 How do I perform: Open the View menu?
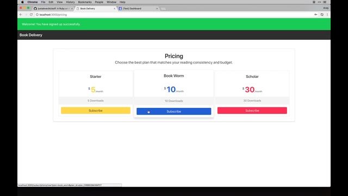click(x=59, y=2)
